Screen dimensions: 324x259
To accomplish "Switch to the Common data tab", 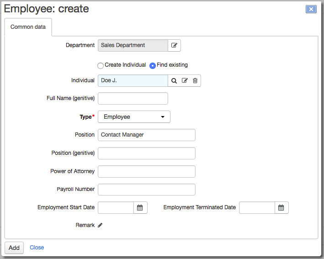I will [28, 27].
